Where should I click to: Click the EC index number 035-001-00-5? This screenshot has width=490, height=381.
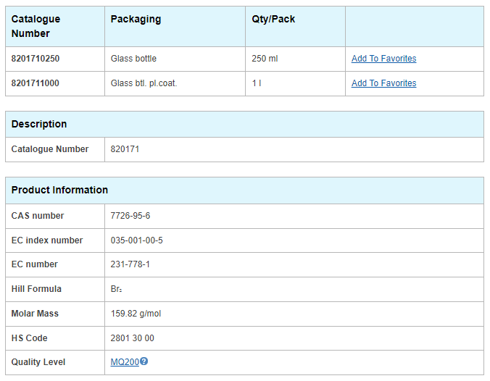coord(136,240)
